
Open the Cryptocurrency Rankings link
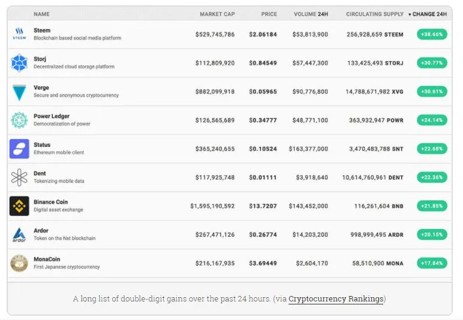[x=336, y=299]
